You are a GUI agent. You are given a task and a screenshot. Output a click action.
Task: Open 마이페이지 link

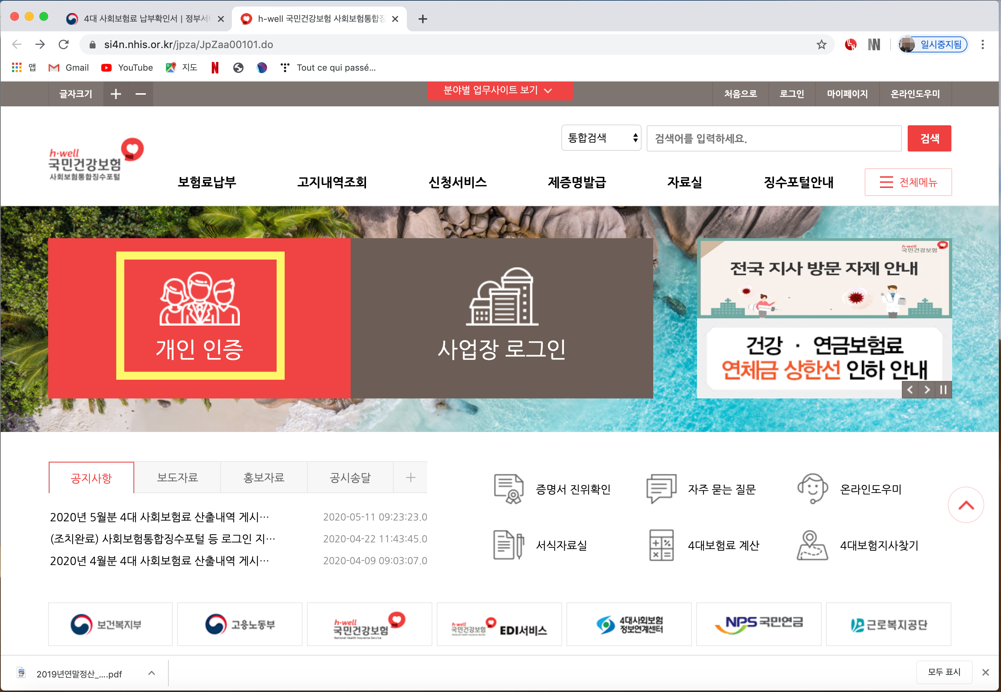847,94
